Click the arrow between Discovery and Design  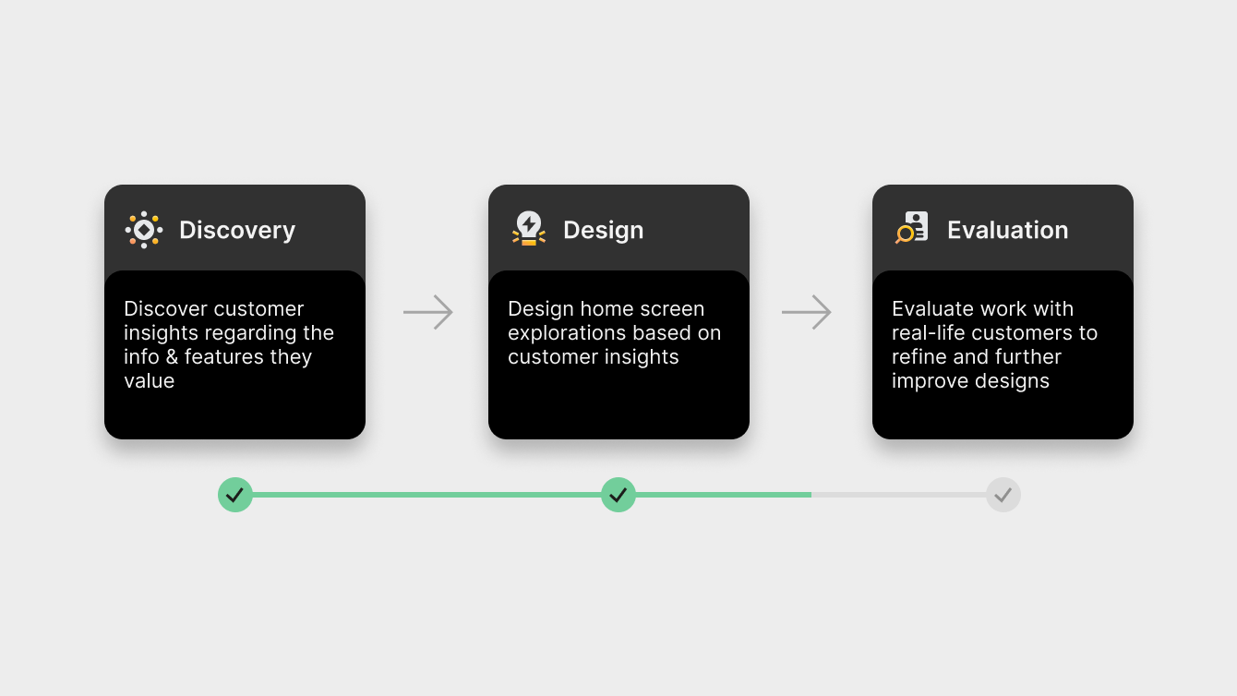pyautogui.click(x=428, y=313)
